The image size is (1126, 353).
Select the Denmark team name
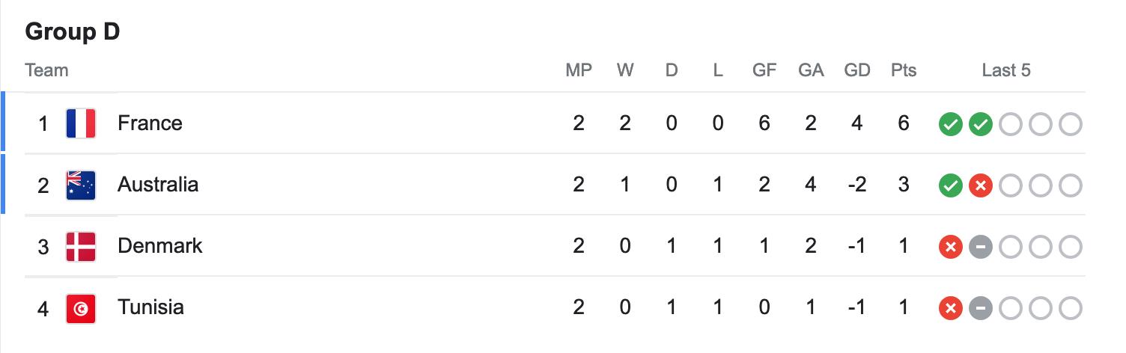tap(160, 245)
